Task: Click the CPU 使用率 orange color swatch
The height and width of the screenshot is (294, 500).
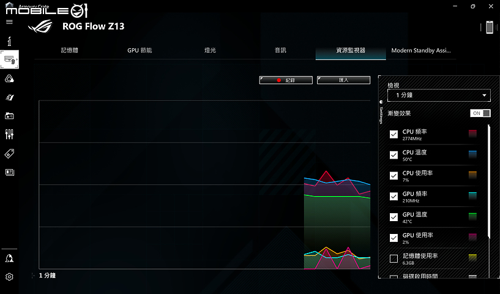Action: point(472,175)
